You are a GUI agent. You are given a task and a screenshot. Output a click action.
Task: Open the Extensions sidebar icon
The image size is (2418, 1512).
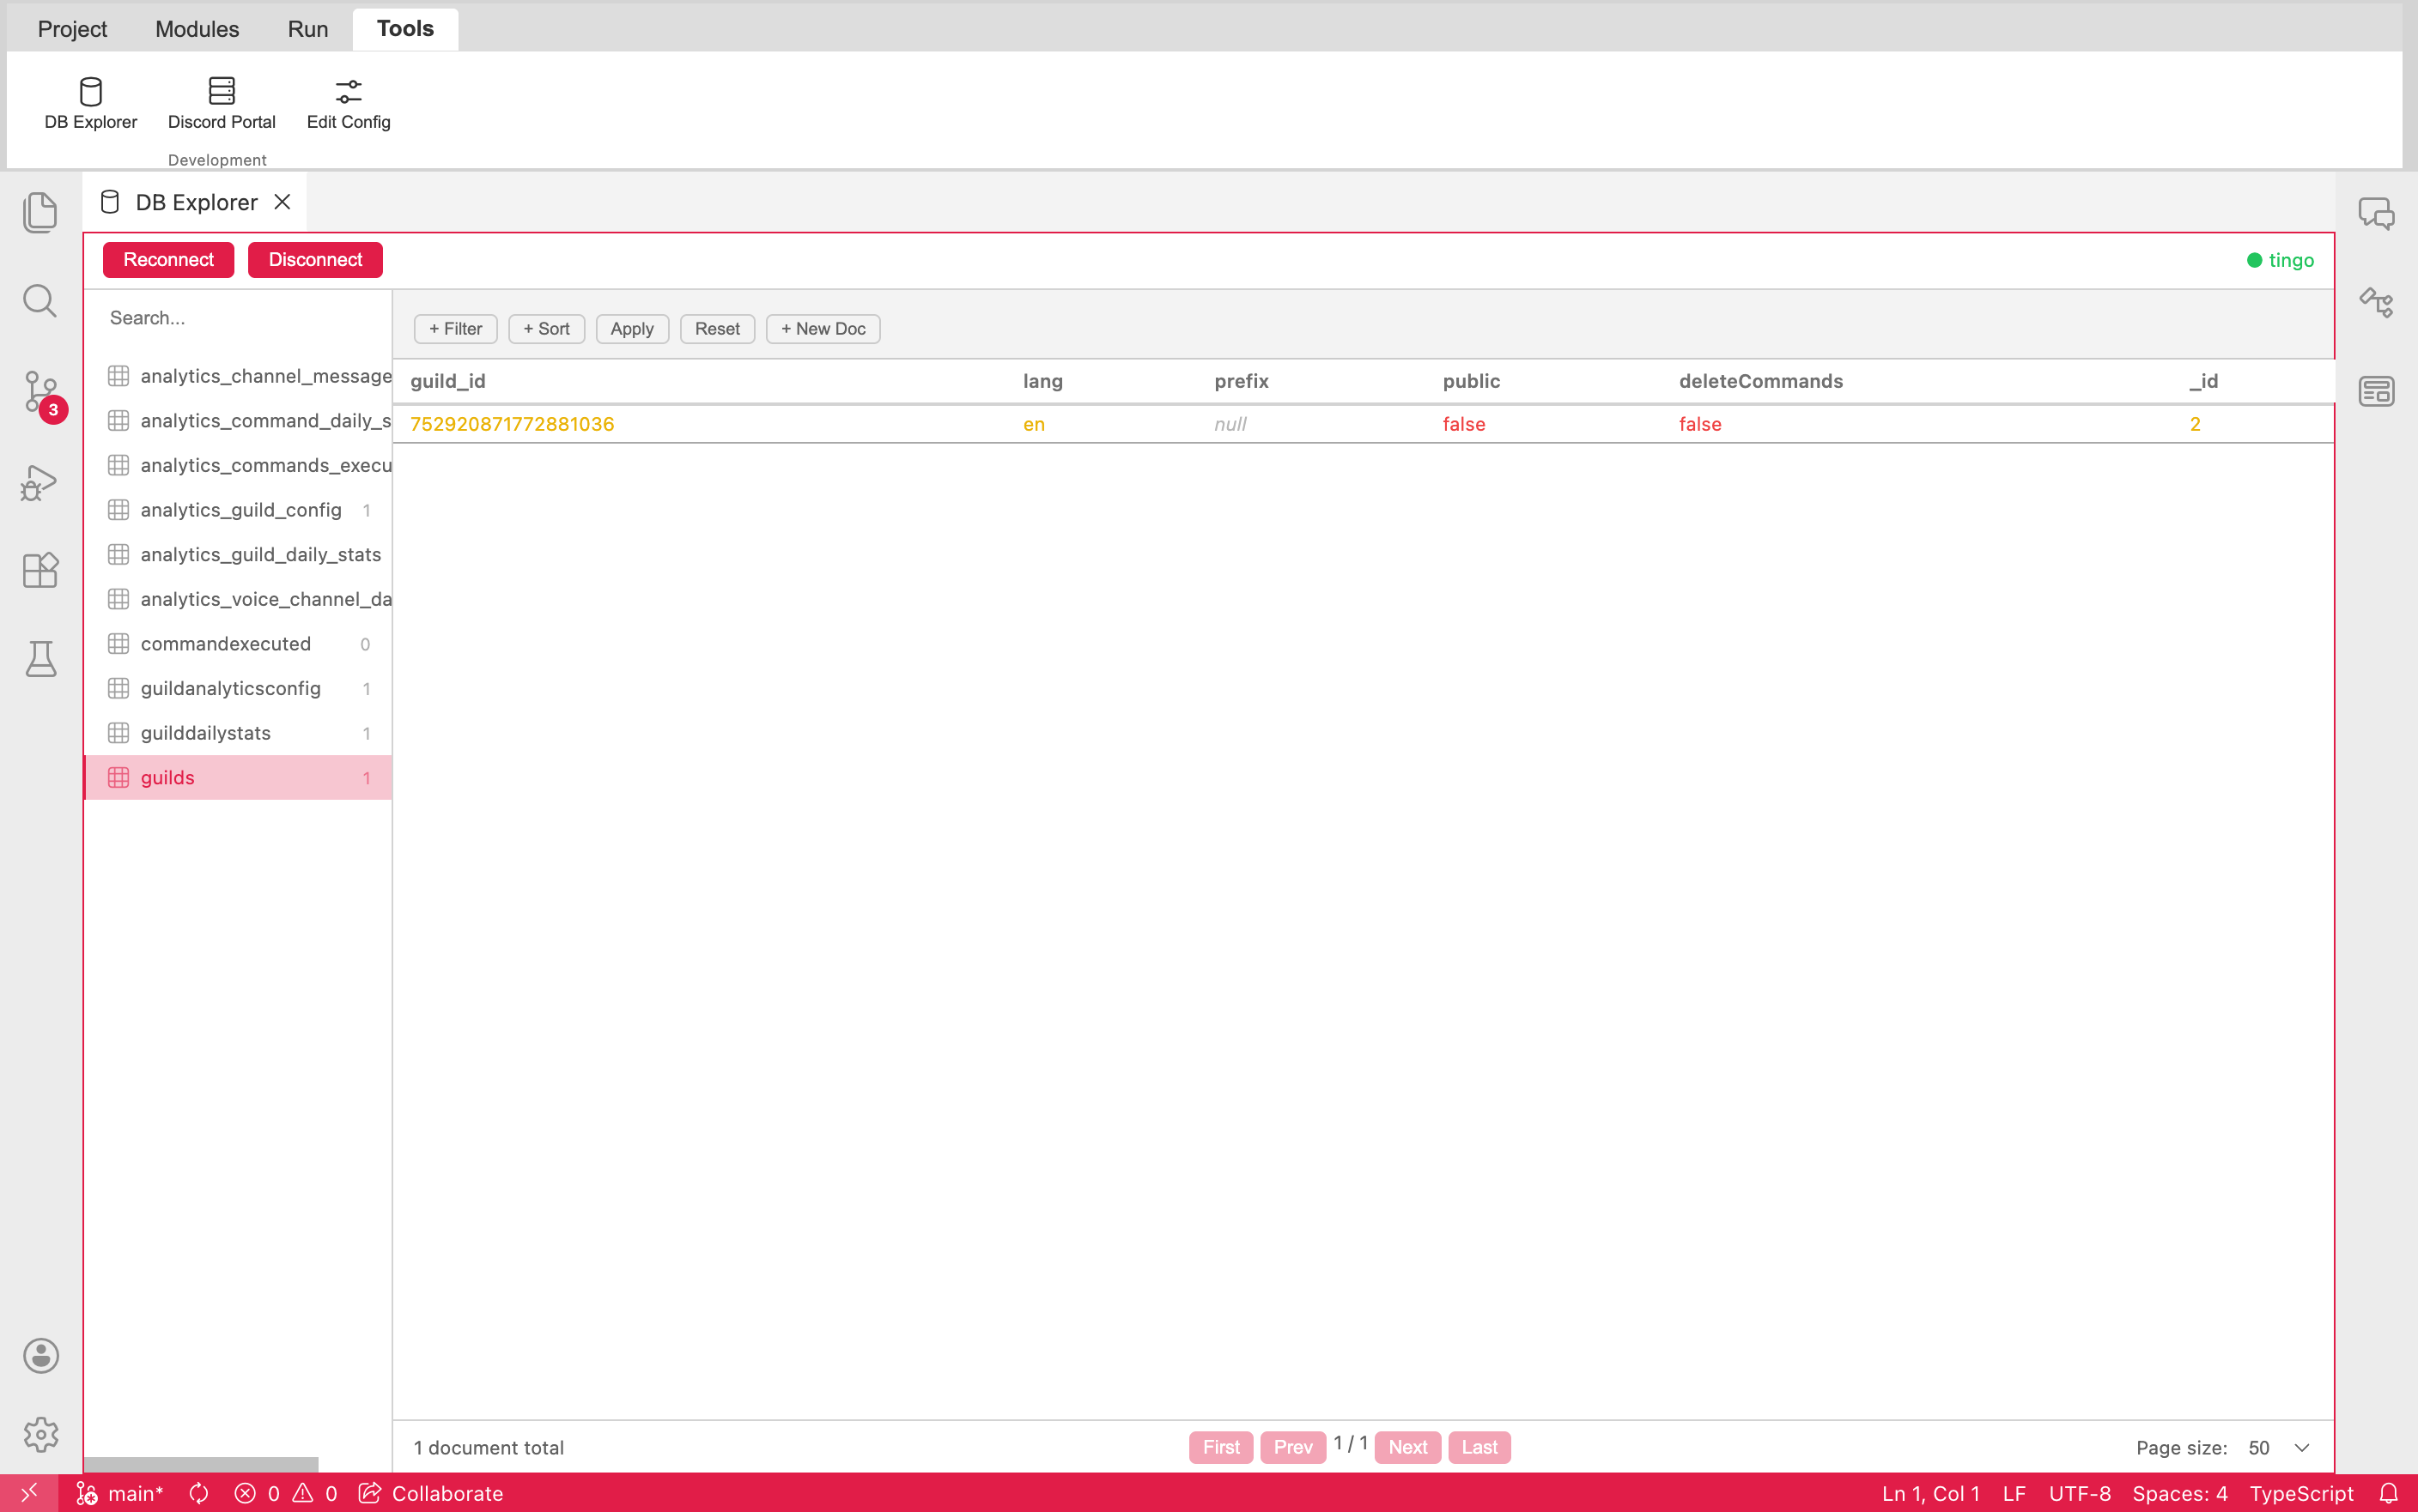pos(40,570)
